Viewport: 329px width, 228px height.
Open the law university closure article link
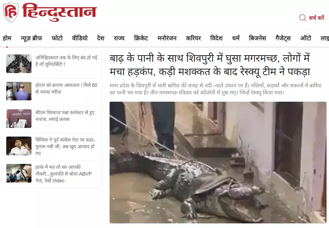[66, 61]
